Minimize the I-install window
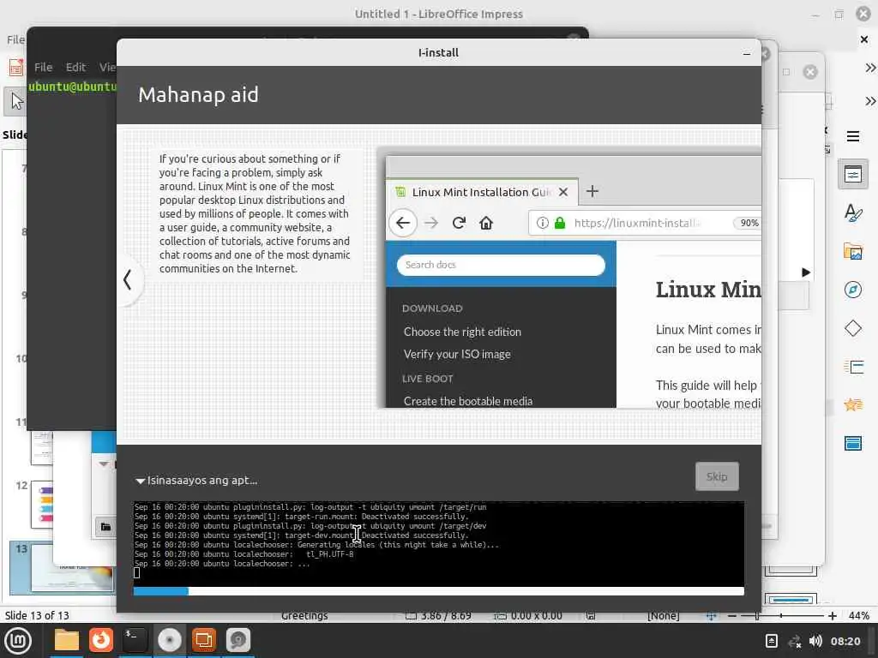The width and height of the screenshot is (878, 658). 747,53
